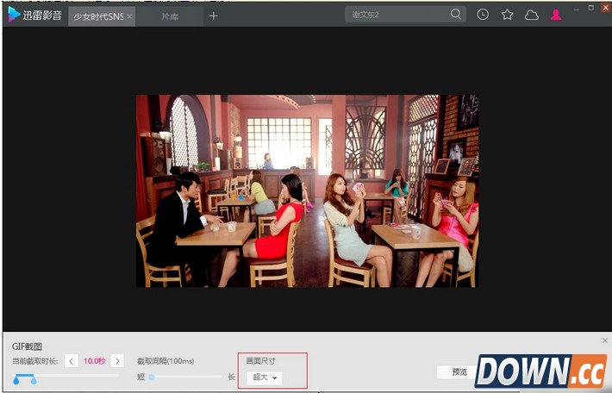Close the 少女时代SNS tab

click(x=129, y=16)
